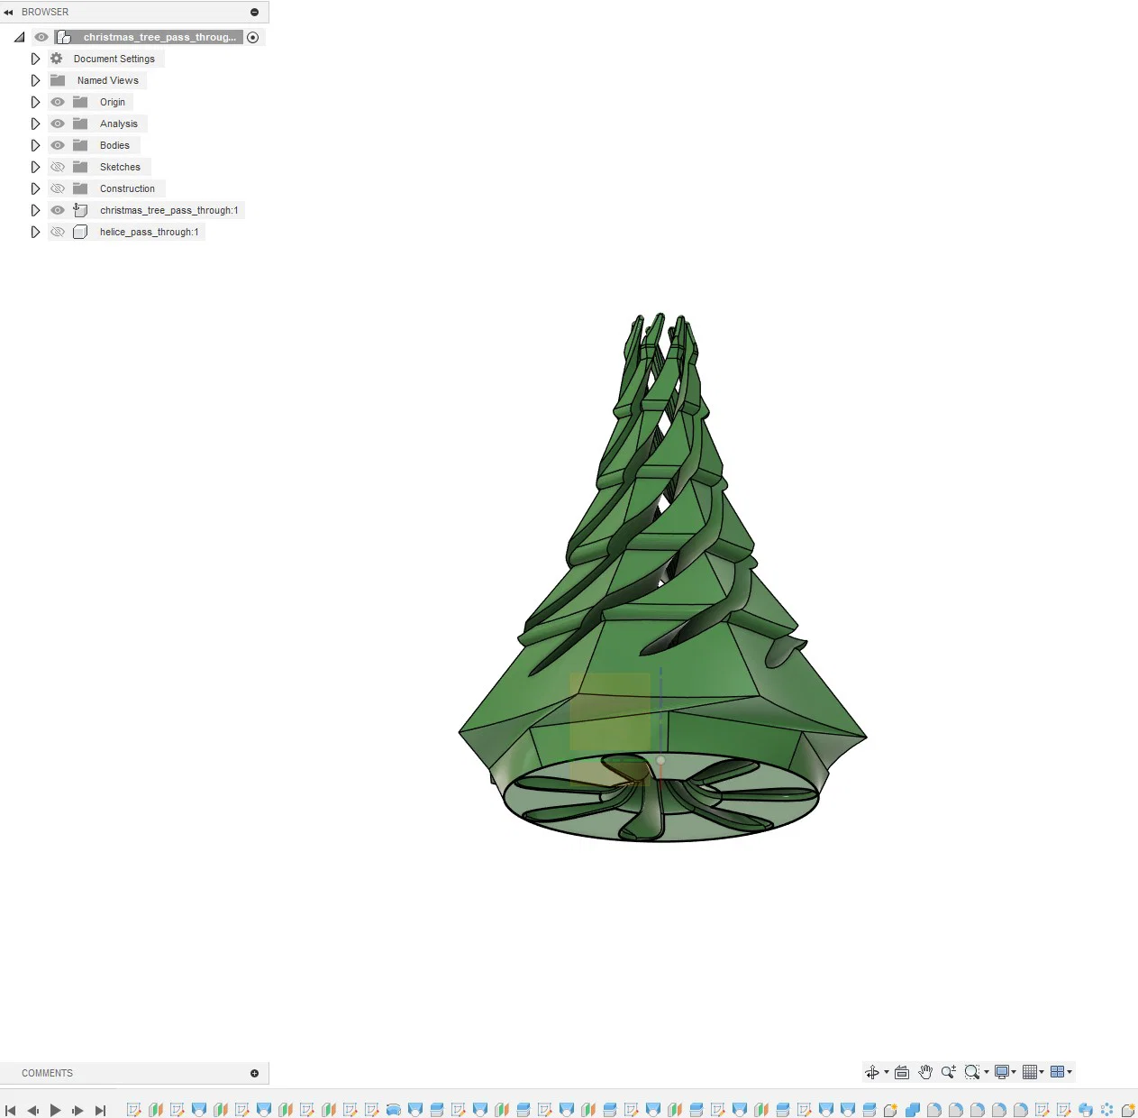
Task: Jump timeline to the end
Action: [x=100, y=1111]
